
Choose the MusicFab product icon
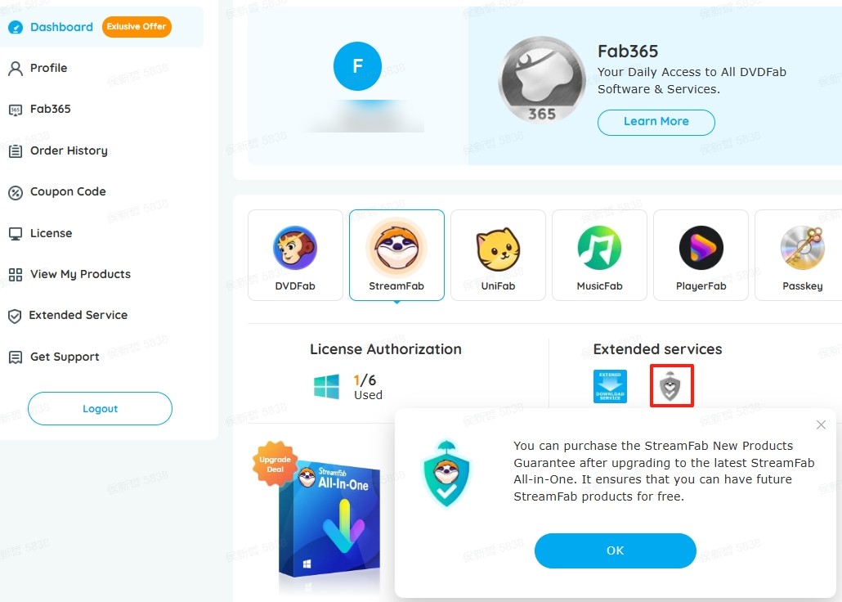[x=599, y=248]
